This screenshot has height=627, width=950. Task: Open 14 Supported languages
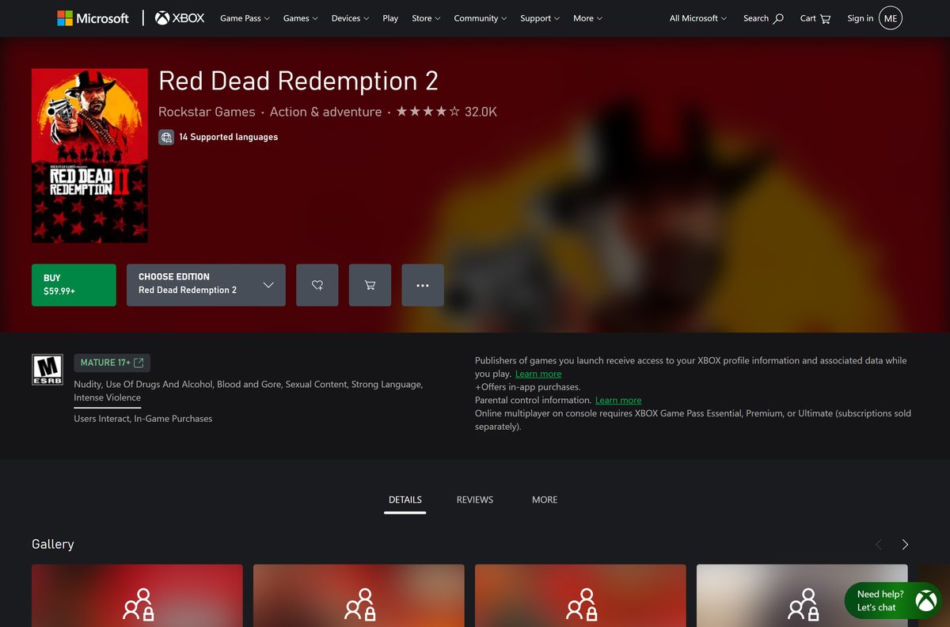pyautogui.click(x=228, y=137)
